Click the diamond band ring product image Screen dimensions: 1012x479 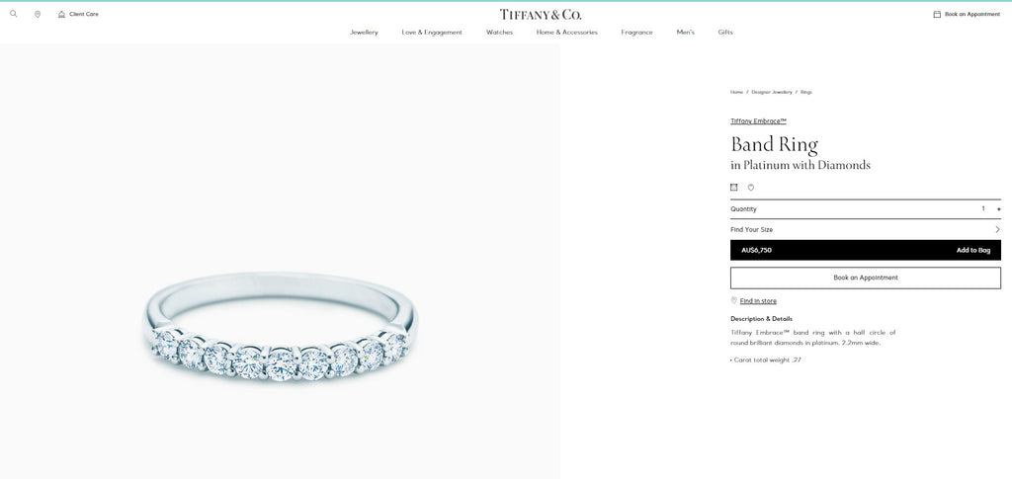pos(280,327)
